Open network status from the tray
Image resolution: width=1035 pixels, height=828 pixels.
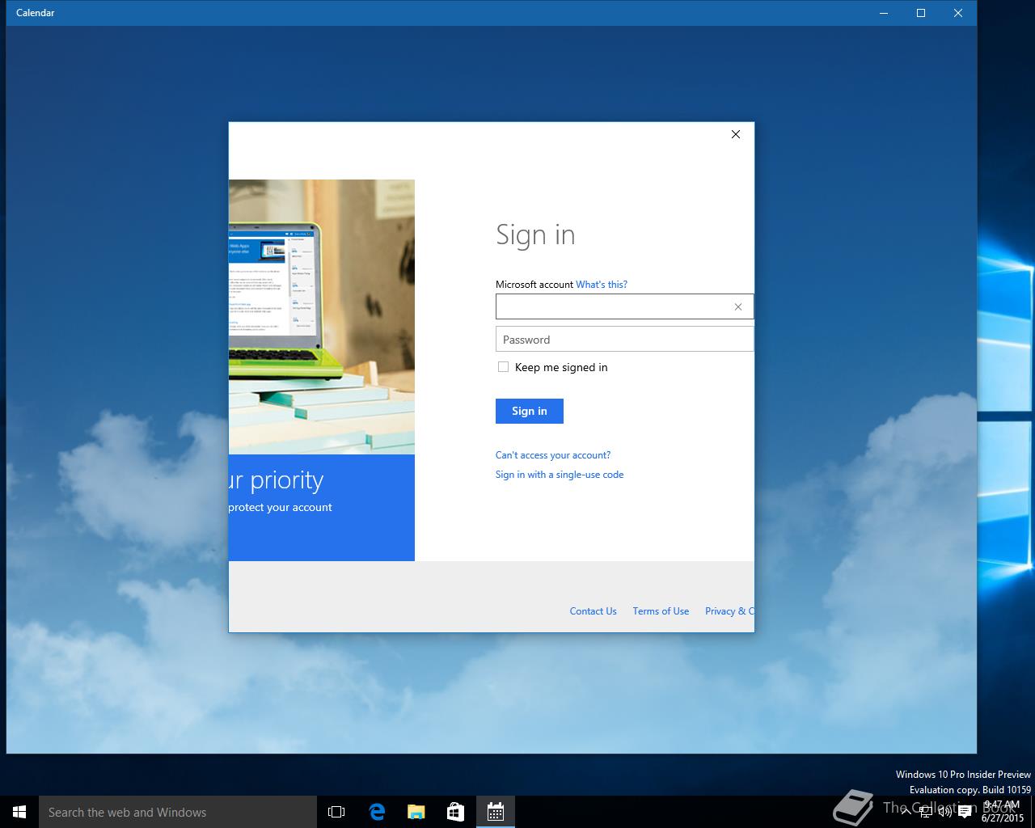coord(925,812)
